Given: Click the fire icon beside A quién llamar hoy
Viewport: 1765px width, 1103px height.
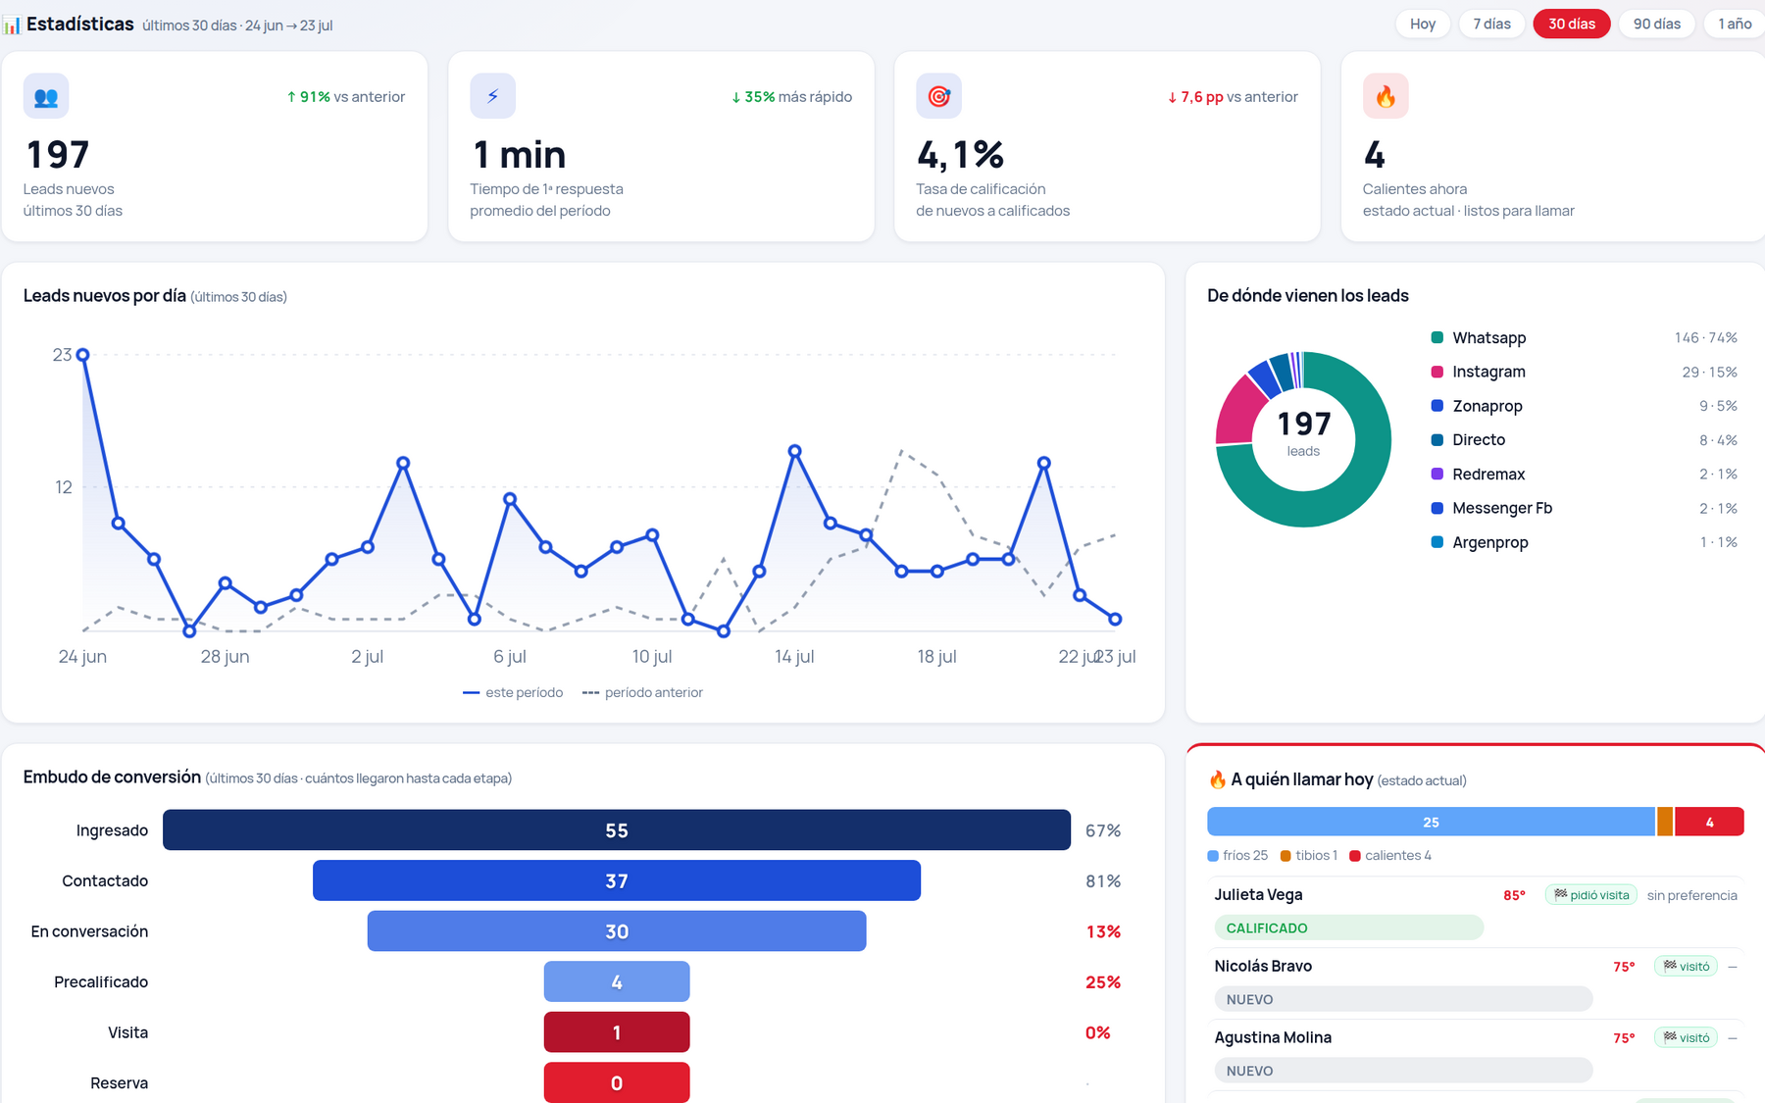Looking at the screenshot, I should pyautogui.click(x=1217, y=779).
